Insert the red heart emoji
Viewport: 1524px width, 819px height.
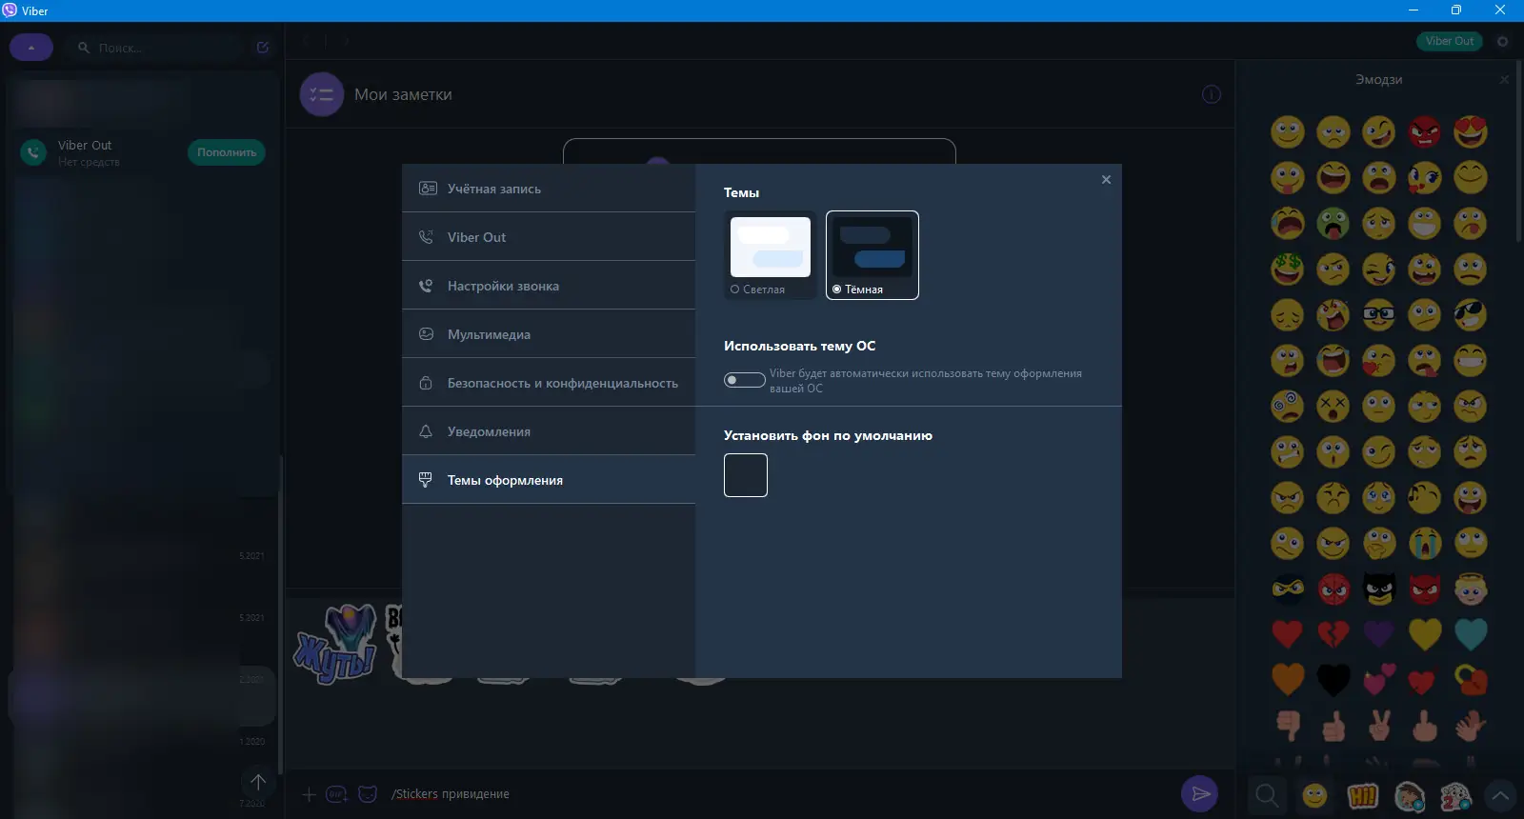click(x=1288, y=634)
